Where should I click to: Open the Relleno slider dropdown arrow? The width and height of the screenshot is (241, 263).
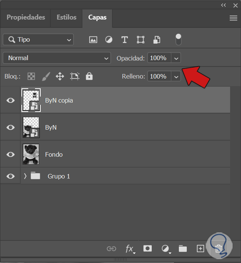[176, 77]
